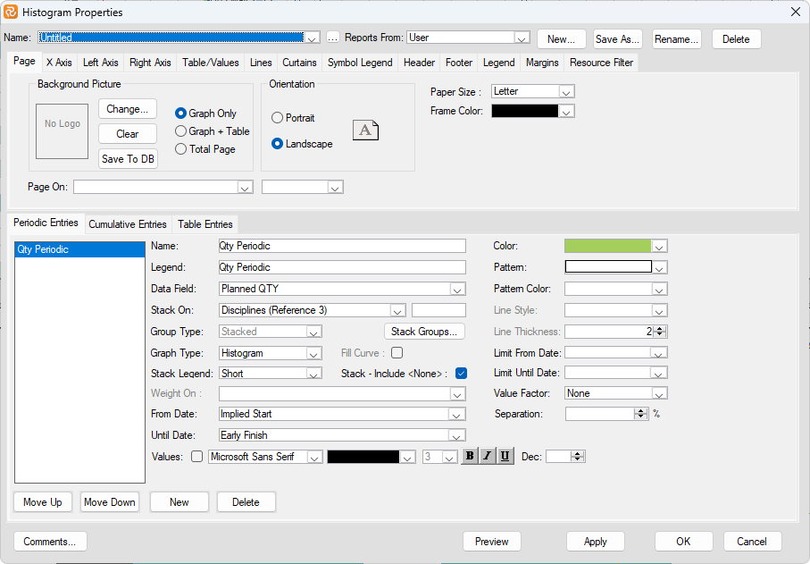Switch to the X Axis tab

tap(58, 63)
